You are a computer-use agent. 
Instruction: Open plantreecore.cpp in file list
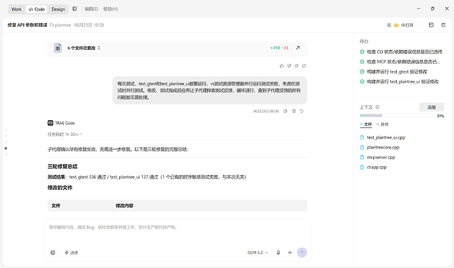[x=383, y=147]
